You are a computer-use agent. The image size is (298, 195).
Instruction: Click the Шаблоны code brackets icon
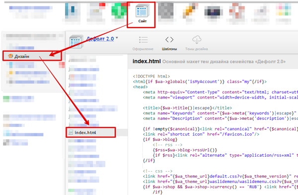169,40
